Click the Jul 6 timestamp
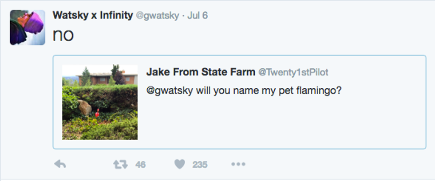The height and width of the screenshot is (181, 435). point(197,16)
